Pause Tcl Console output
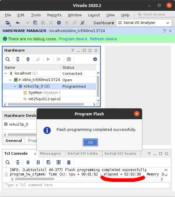The image size is (175, 197). pos(38,162)
